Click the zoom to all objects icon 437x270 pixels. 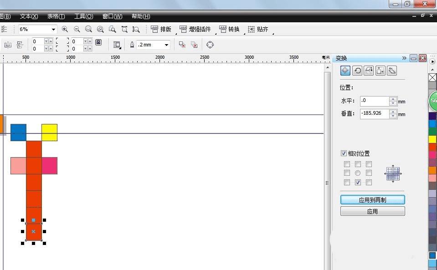(x=100, y=29)
